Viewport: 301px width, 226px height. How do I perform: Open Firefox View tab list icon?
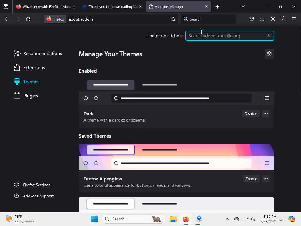pyautogui.click(x=6, y=6)
